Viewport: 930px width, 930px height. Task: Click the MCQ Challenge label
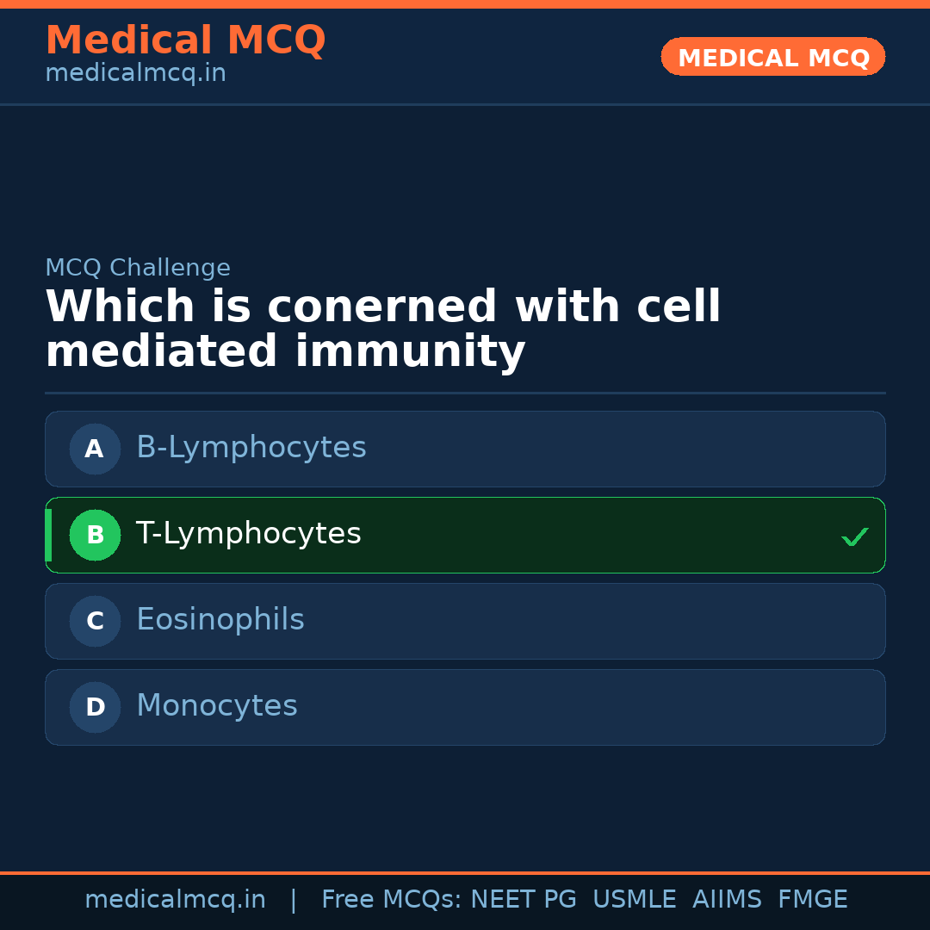138,268
